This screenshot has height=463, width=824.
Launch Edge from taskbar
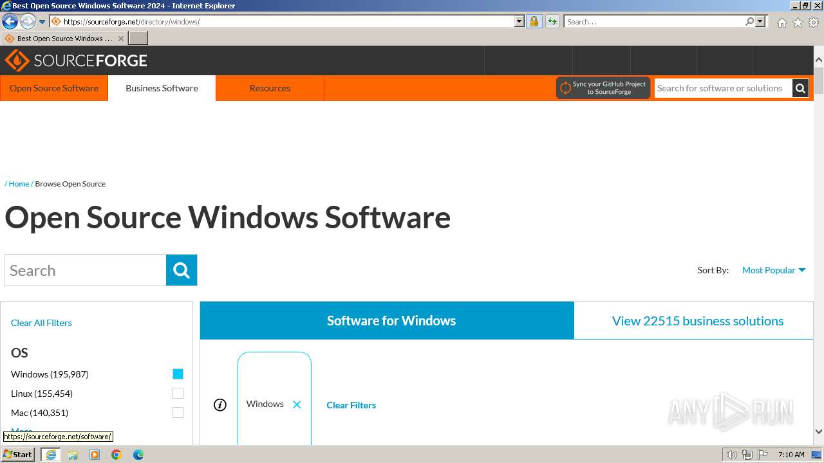pyautogui.click(x=138, y=455)
